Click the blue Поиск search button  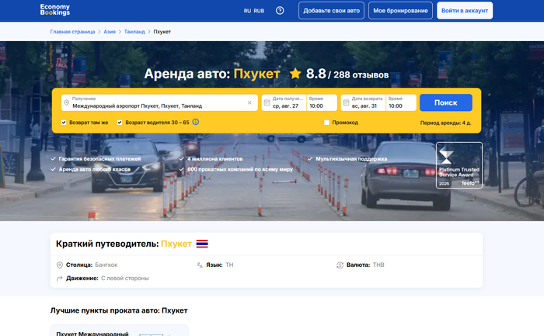tap(446, 102)
